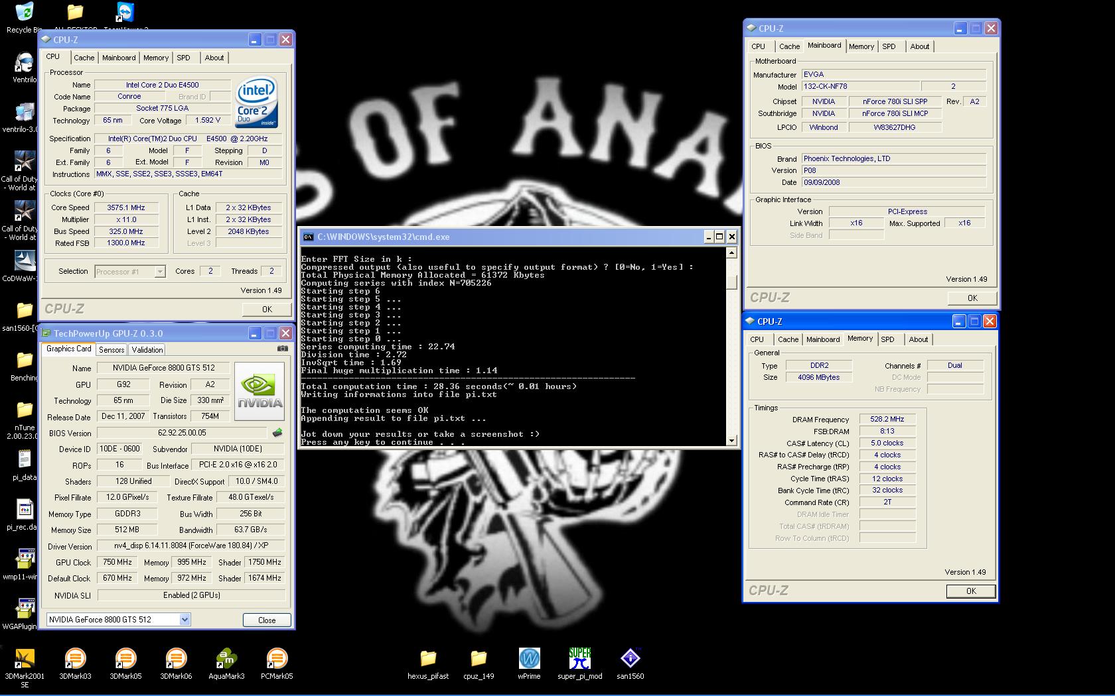Open the pi_data text file icon

tap(25, 460)
